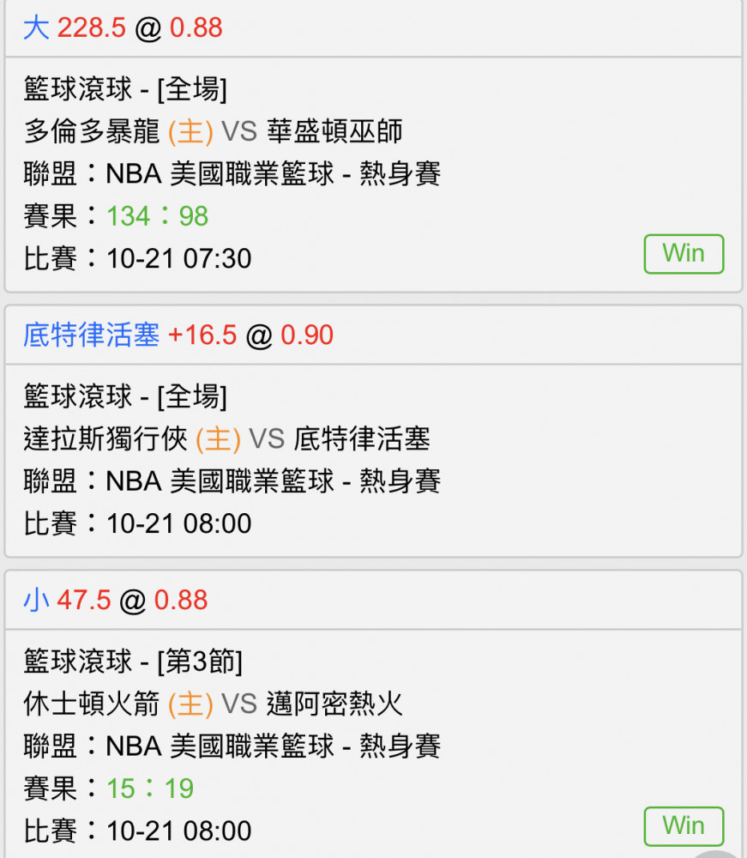This screenshot has height=858, width=747.
Task: Tap the 休士頓火箭 VS 邁阿密熱火 matchup
Action: 214,704
